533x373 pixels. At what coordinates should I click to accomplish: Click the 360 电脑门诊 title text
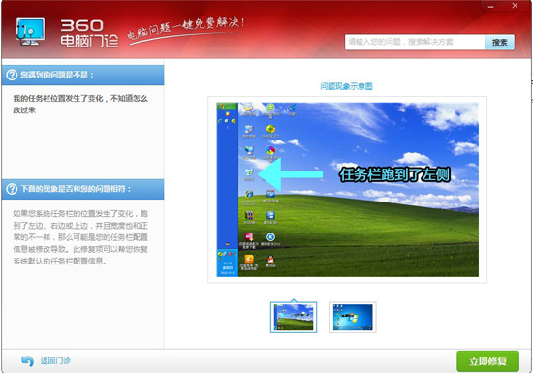point(90,33)
